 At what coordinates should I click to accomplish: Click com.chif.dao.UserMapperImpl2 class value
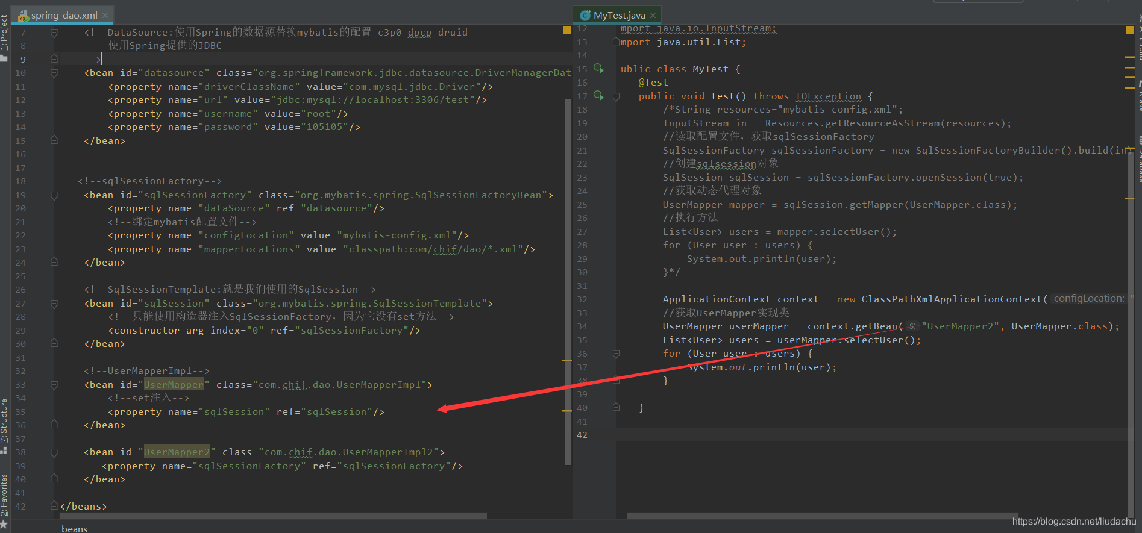click(348, 452)
